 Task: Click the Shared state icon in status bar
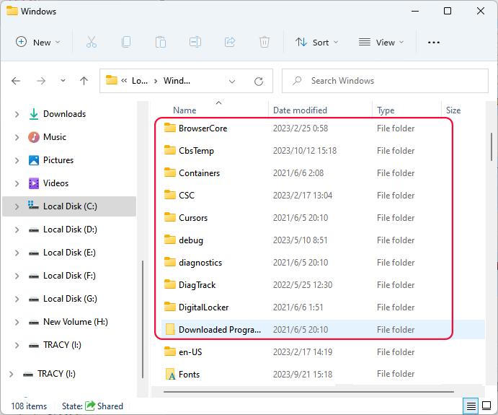click(x=90, y=406)
